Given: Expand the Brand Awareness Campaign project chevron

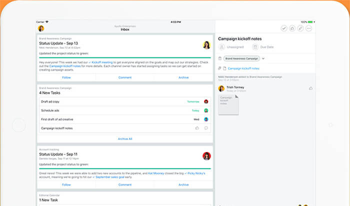Looking at the screenshot, I should click(x=263, y=58).
